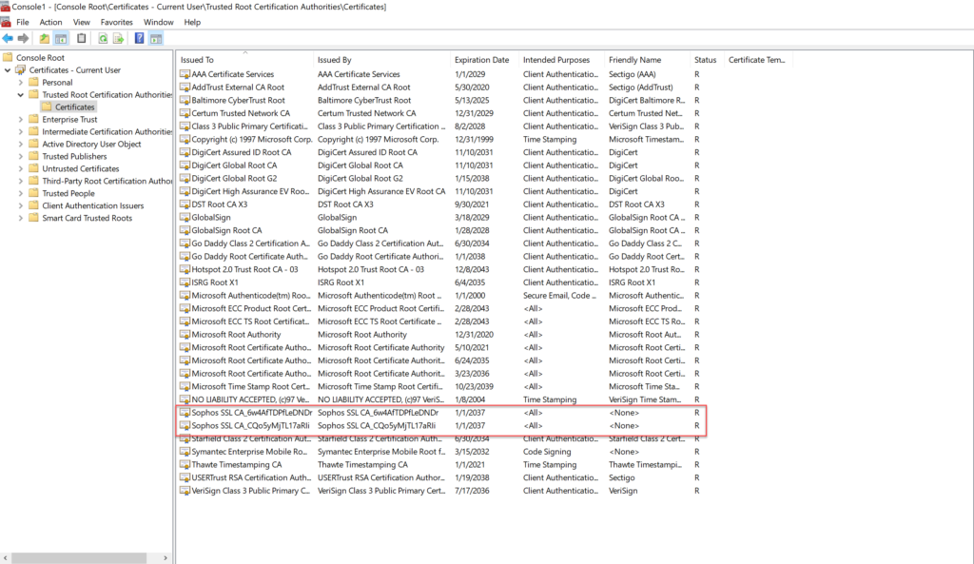974x564 pixels.
Task: Collapse the Trusted Root Certification Authorities node
Action: (x=21, y=95)
